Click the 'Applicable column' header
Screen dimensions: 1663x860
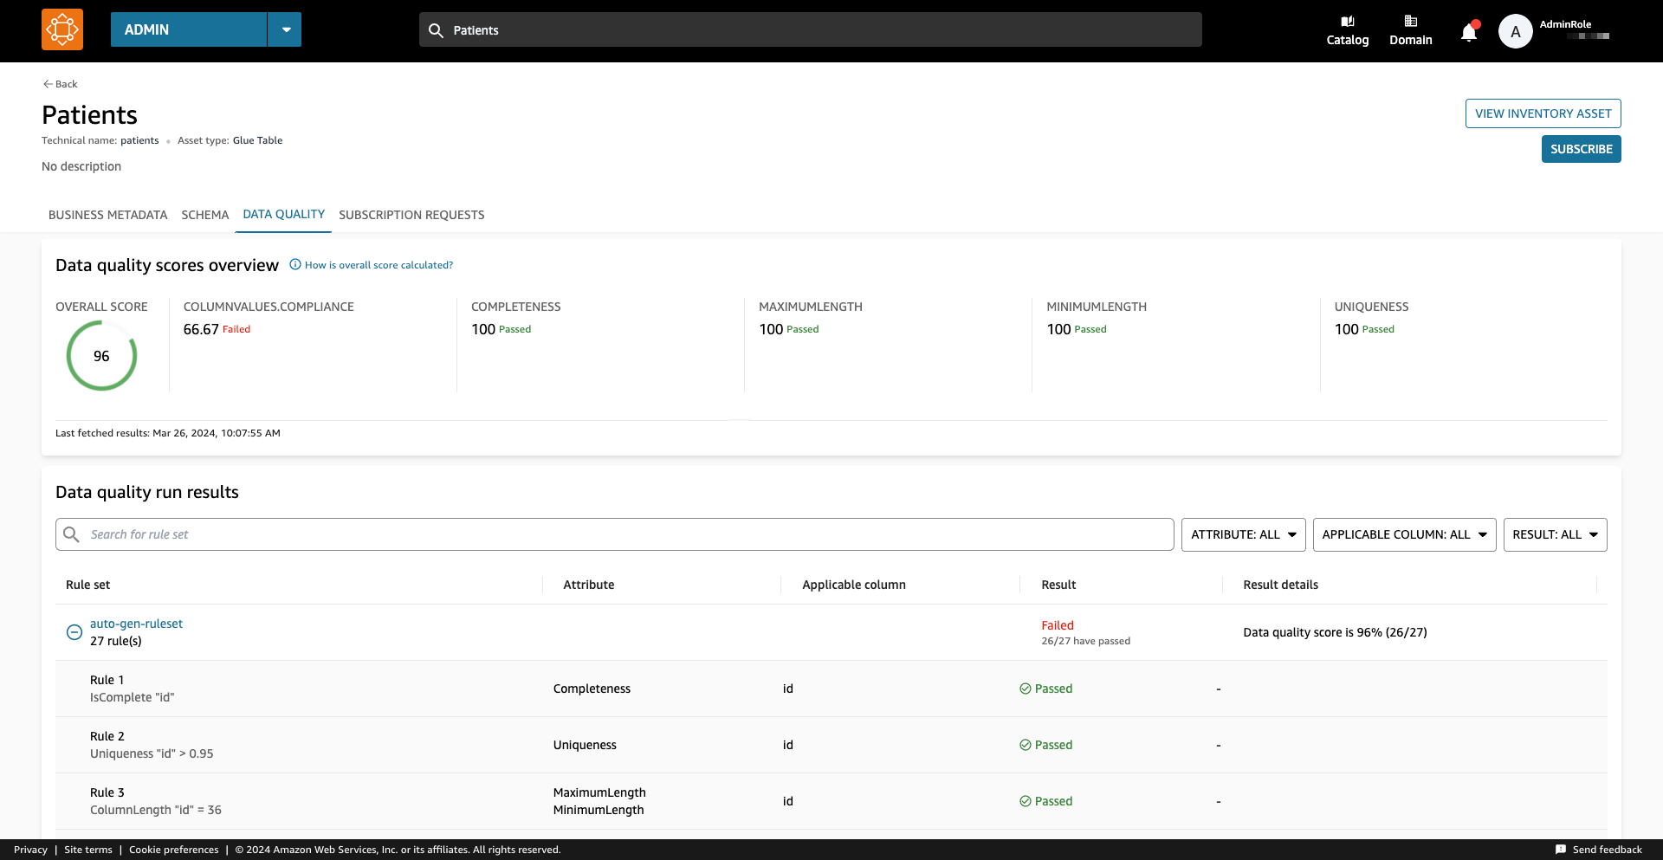pyautogui.click(x=854, y=585)
